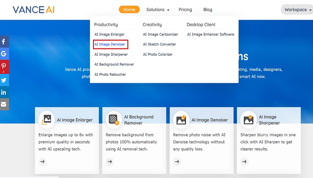Image resolution: width=313 pixels, height=178 pixels.
Task: Click 'Enlarge images up to 8x' description
Action: coord(66,142)
